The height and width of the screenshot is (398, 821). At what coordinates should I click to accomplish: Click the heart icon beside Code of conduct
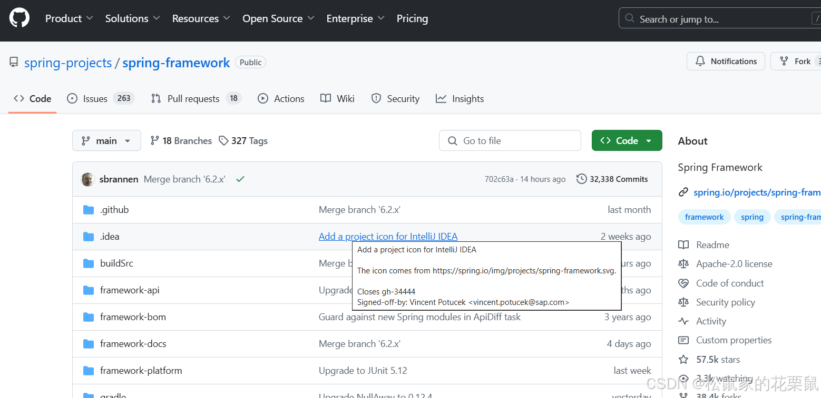point(683,283)
